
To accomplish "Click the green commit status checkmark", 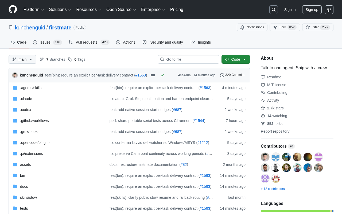I will [162, 75].
